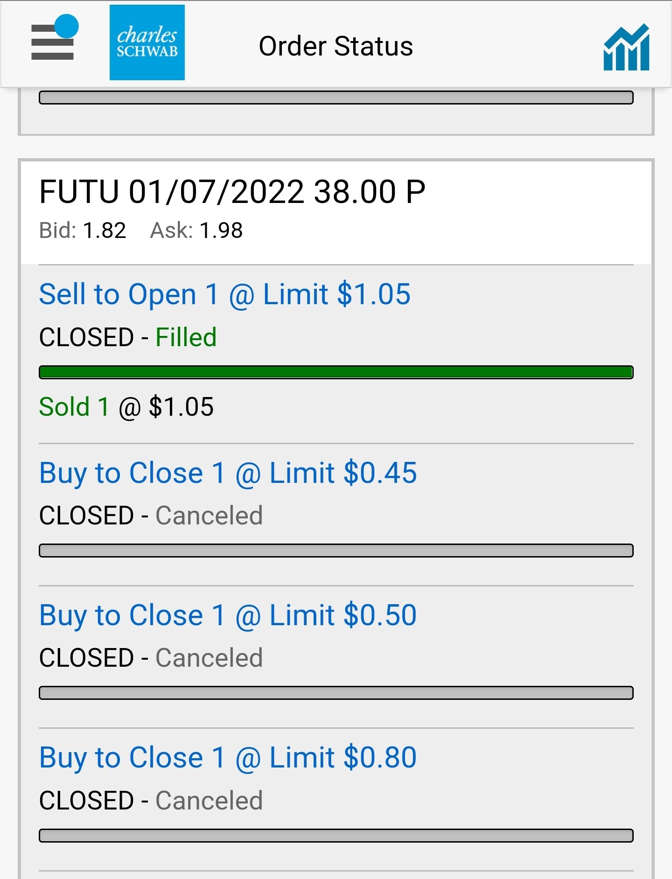Tap the gray progress bar above FUTU card
Screen dimensions: 672x879
(336, 98)
